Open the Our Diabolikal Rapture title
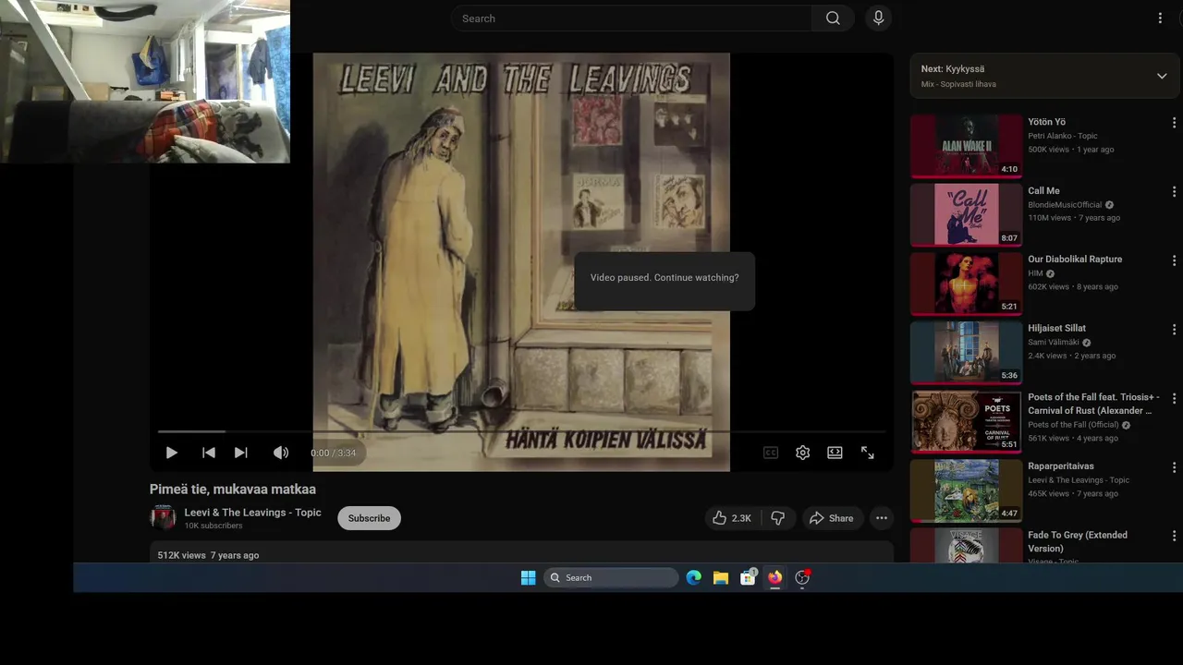 pos(1075,260)
